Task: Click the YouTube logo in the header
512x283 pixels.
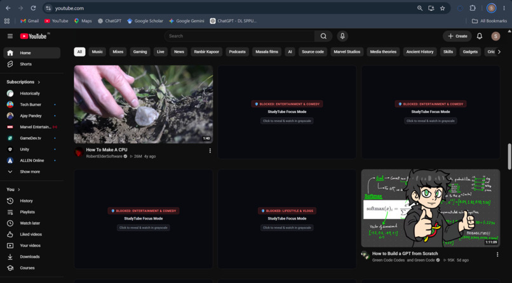Action: click(x=33, y=36)
